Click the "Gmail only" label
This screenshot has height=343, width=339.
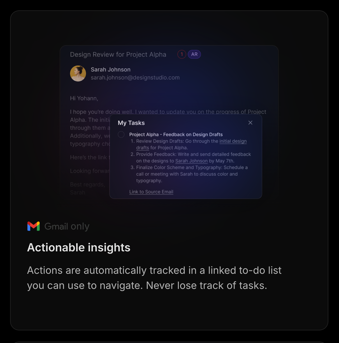pos(67,226)
